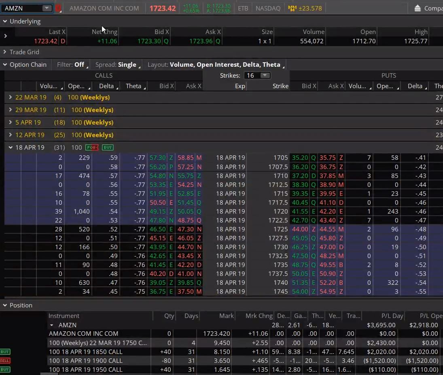Viewport: 443px width, 375px height.
Task: Expand the 29 MAR 19 Weeklys expiration
Action: [11, 110]
